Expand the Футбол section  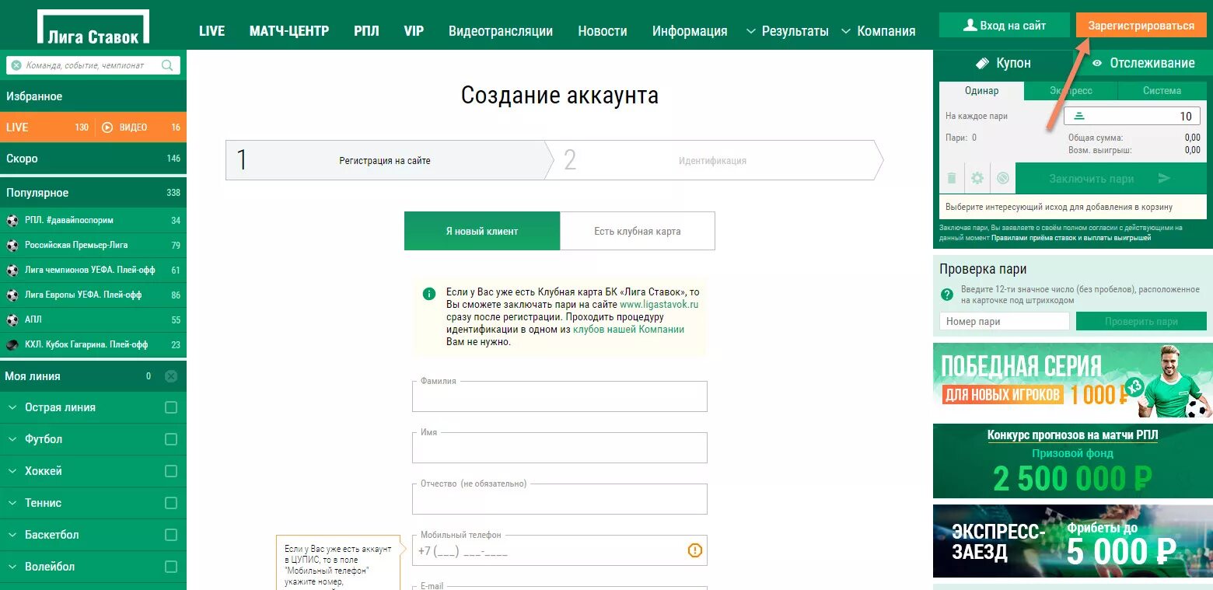coord(12,439)
